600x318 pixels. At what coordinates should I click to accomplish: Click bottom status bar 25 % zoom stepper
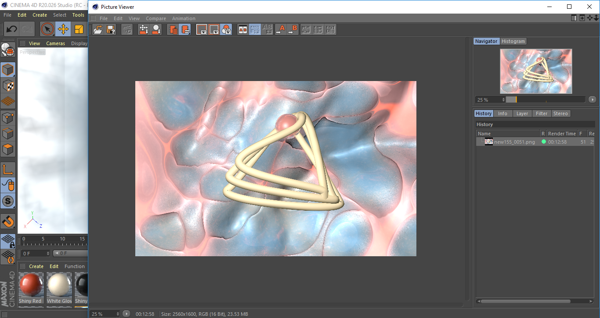click(118, 314)
